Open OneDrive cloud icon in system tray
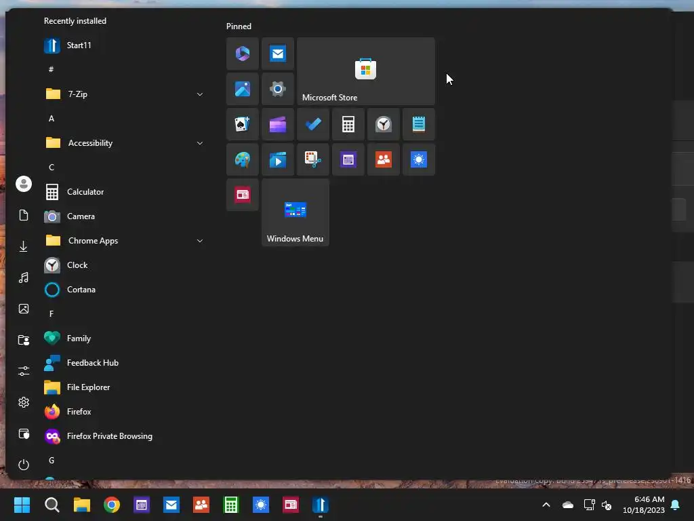The width and height of the screenshot is (694, 521). [567, 505]
